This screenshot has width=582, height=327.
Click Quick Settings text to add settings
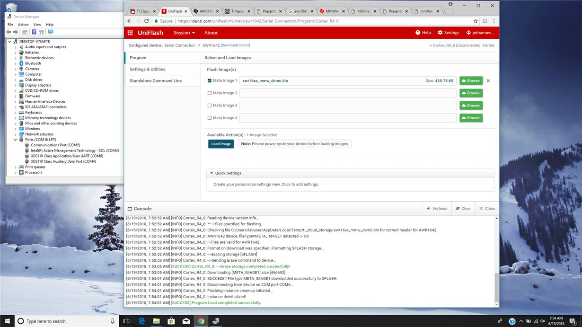(x=266, y=185)
